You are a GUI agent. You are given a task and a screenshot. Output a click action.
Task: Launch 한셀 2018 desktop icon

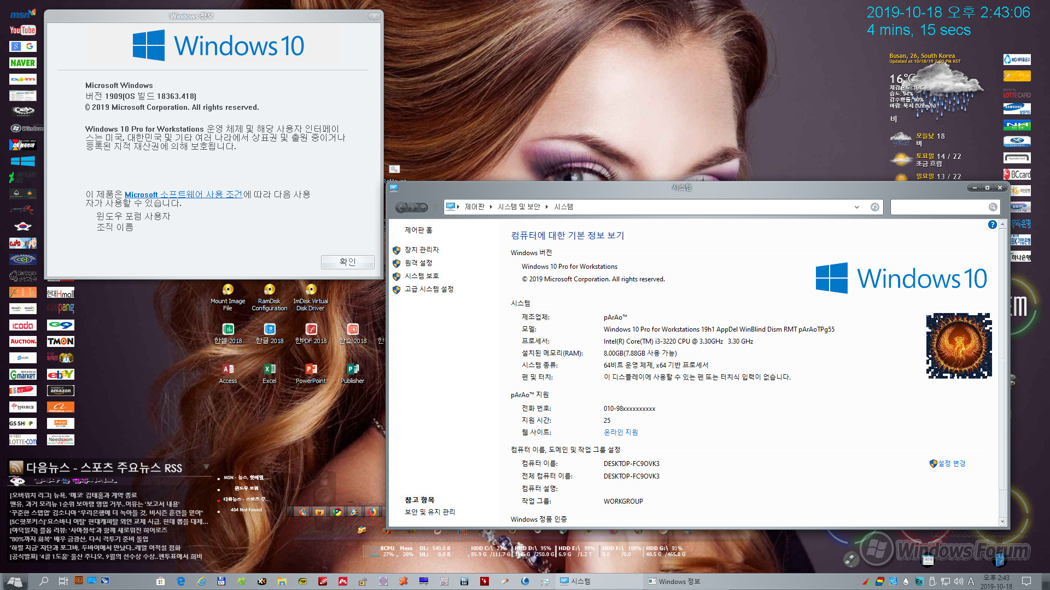point(228,333)
